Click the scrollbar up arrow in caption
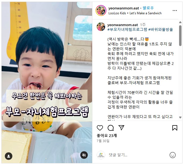Image resolution: width=185 pixels, height=165 pixels. point(180,22)
